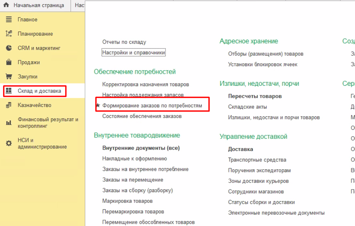
Task: Open Настройки и справочники link
Action: coord(134,53)
